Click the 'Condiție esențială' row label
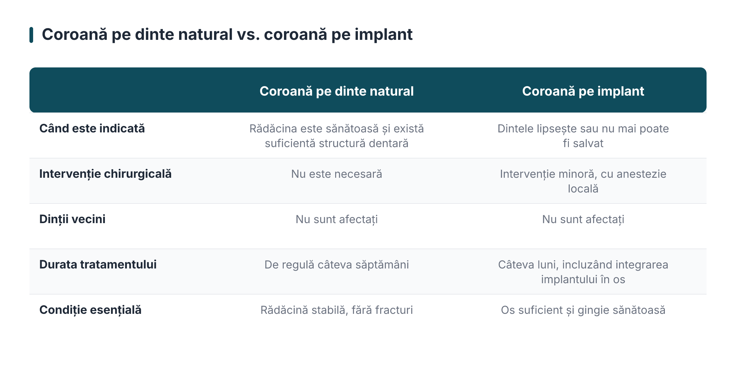 tap(90, 310)
